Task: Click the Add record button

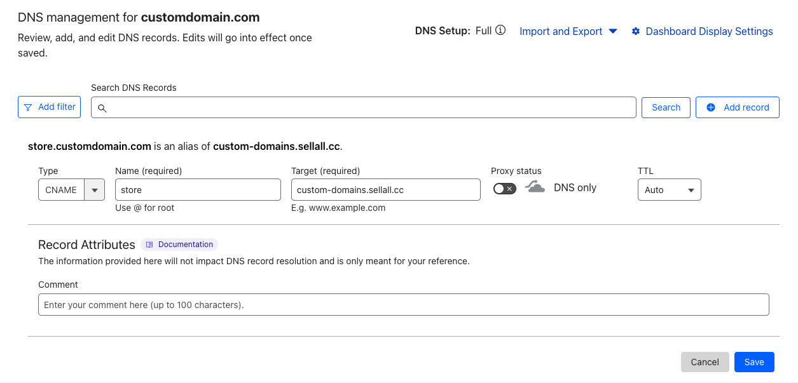Action: click(x=738, y=107)
